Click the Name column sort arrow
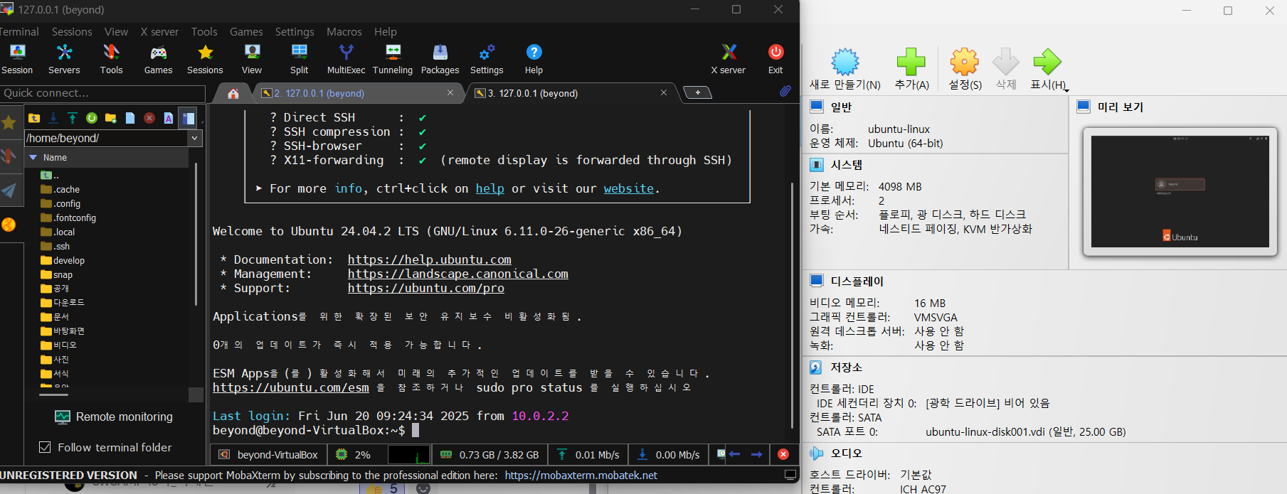This screenshot has height=494, width=1287. click(33, 157)
